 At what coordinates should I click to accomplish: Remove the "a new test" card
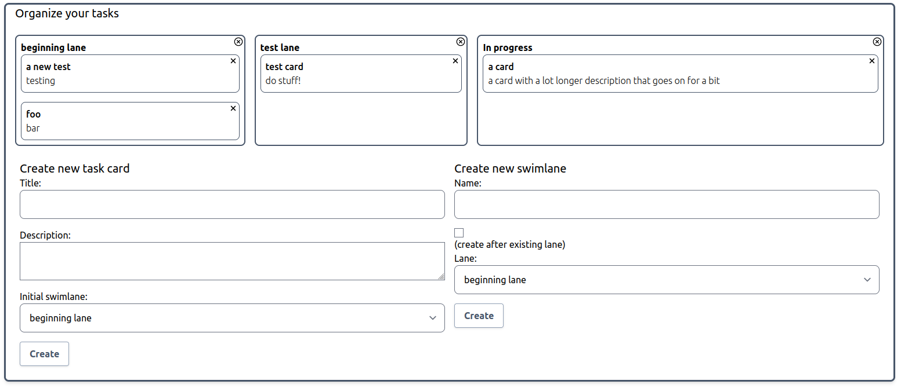click(233, 60)
